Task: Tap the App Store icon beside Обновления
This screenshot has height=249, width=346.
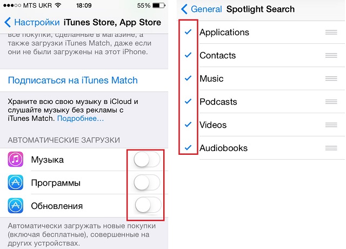Action: [16, 206]
